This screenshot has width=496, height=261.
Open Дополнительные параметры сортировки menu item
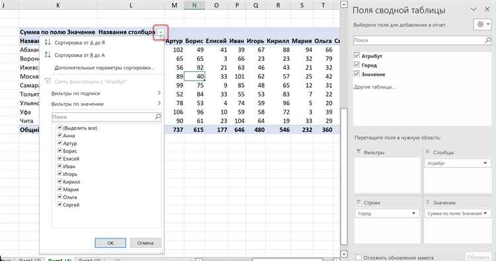coord(104,67)
